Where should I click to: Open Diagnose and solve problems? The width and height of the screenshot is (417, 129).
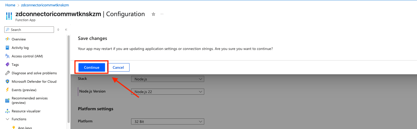(34, 73)
